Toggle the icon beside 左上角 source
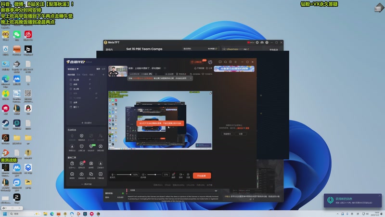Screen dimensions: 385x217 click(90, 89)
